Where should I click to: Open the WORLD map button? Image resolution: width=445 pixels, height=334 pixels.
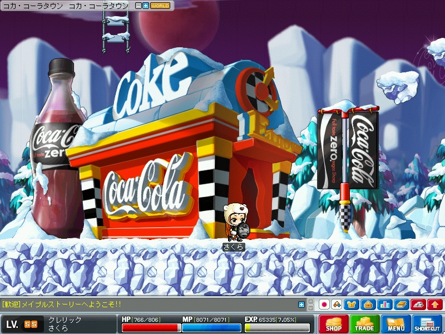pyautogui.click(x=160, y=6)
